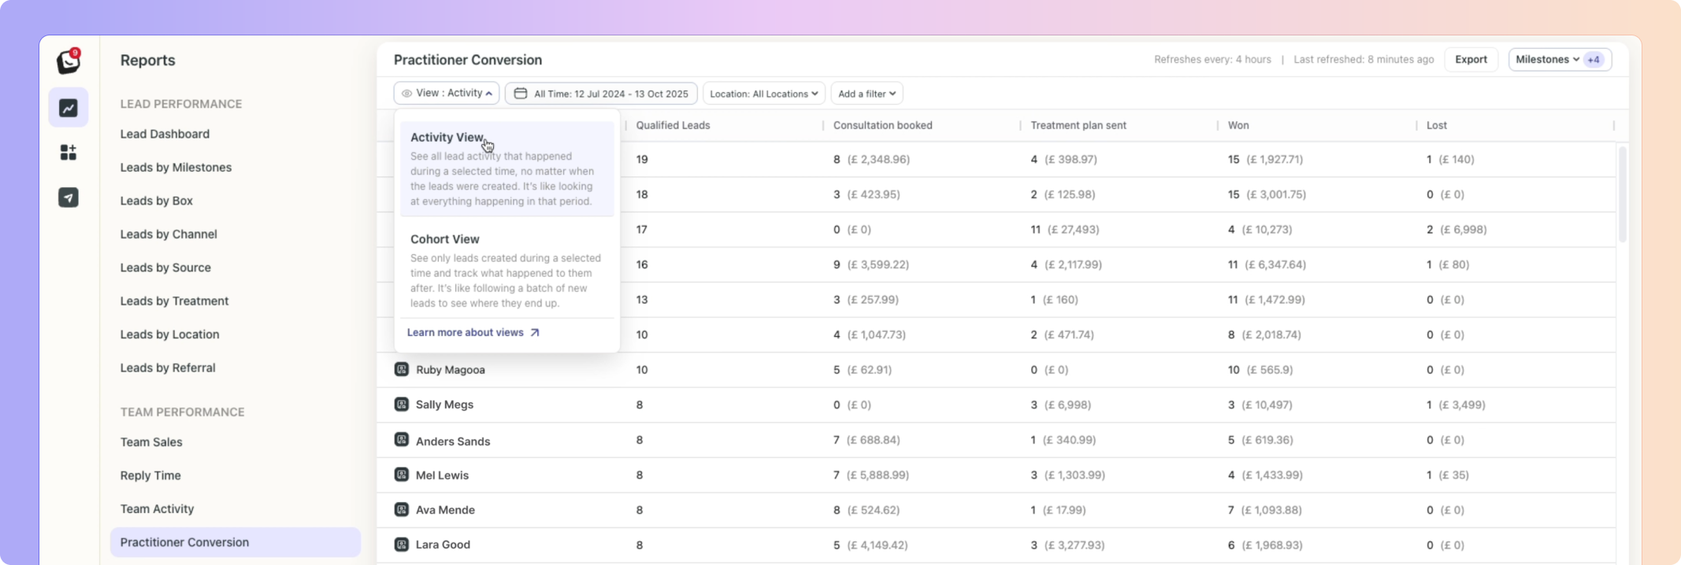This screenshot has width=1681, height=565.
Task: Go to Leads by Channel report
Action: 169,234
